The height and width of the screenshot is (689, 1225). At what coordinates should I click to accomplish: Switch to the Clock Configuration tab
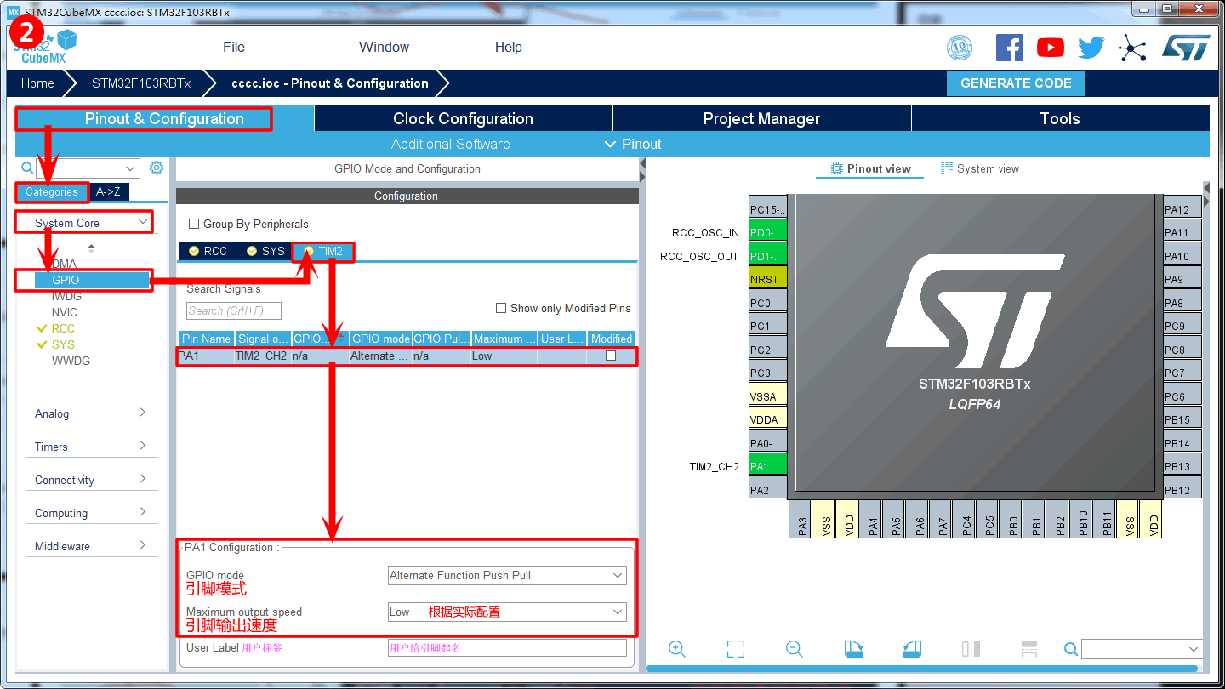pyautogui.click(x=463, y=119)
